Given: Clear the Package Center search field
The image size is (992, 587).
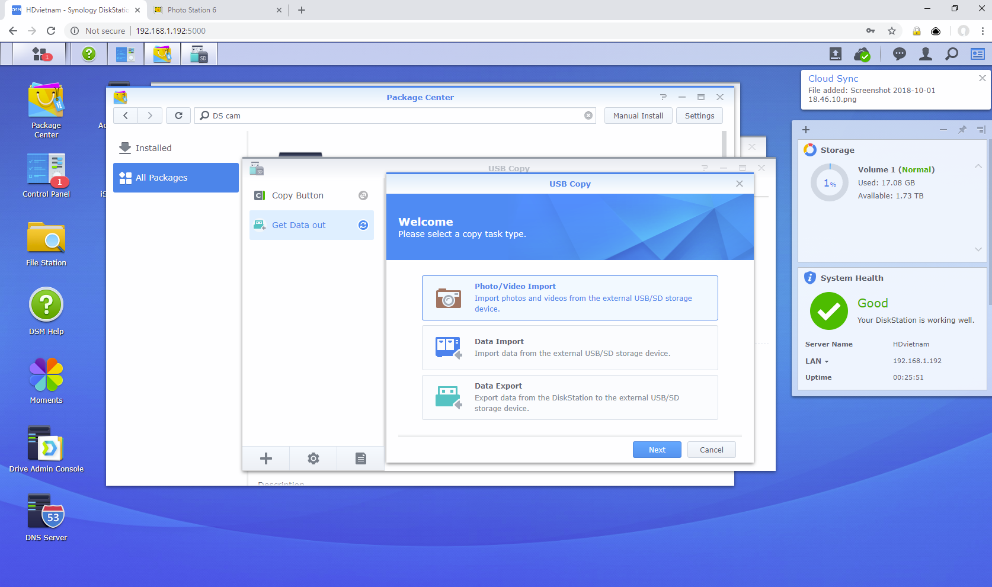Looking at the screenshot, I should [588, 116].
